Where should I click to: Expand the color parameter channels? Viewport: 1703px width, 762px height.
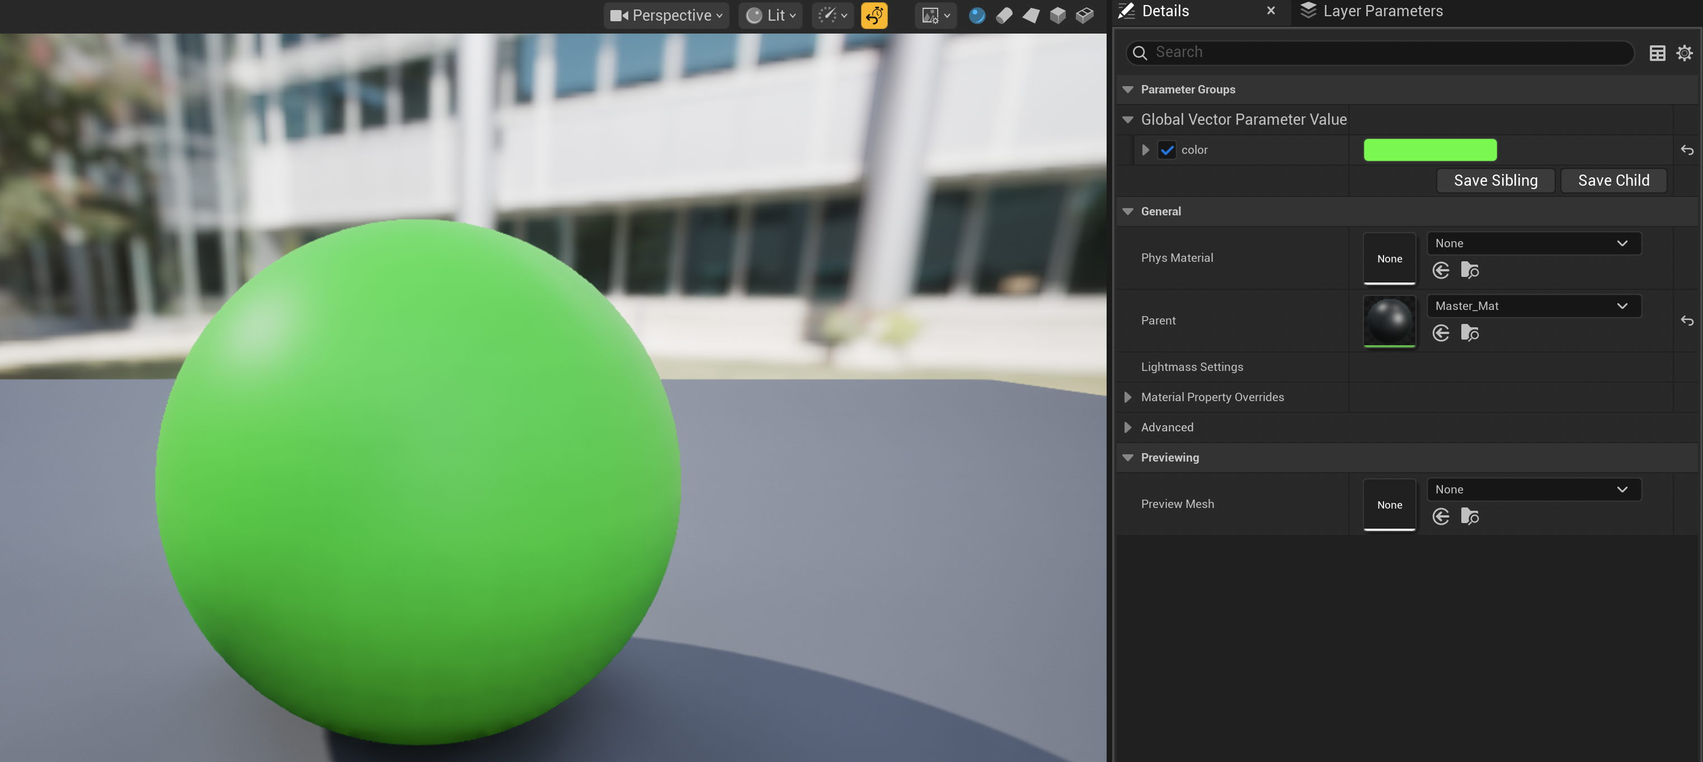(1145, 150)
